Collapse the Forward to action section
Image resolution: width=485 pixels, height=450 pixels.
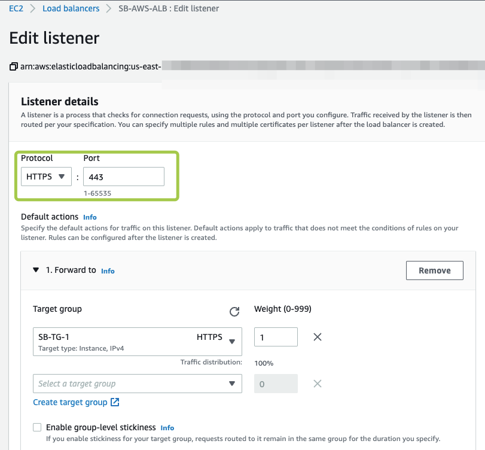36,270
